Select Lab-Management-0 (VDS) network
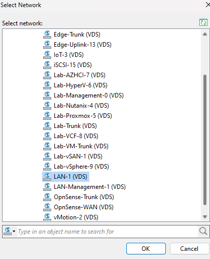This screenshot has height=259, width=210. (89, 95)
